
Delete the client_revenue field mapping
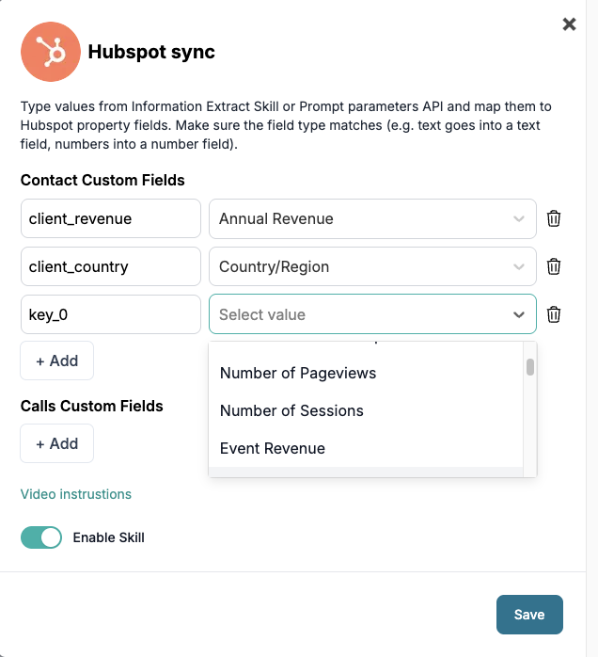(554, 219)
